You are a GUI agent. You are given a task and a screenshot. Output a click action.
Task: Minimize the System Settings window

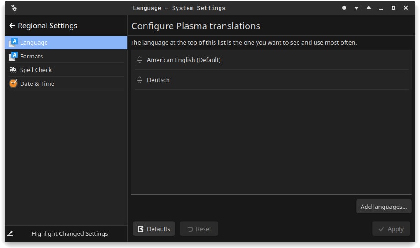[381, 8]
